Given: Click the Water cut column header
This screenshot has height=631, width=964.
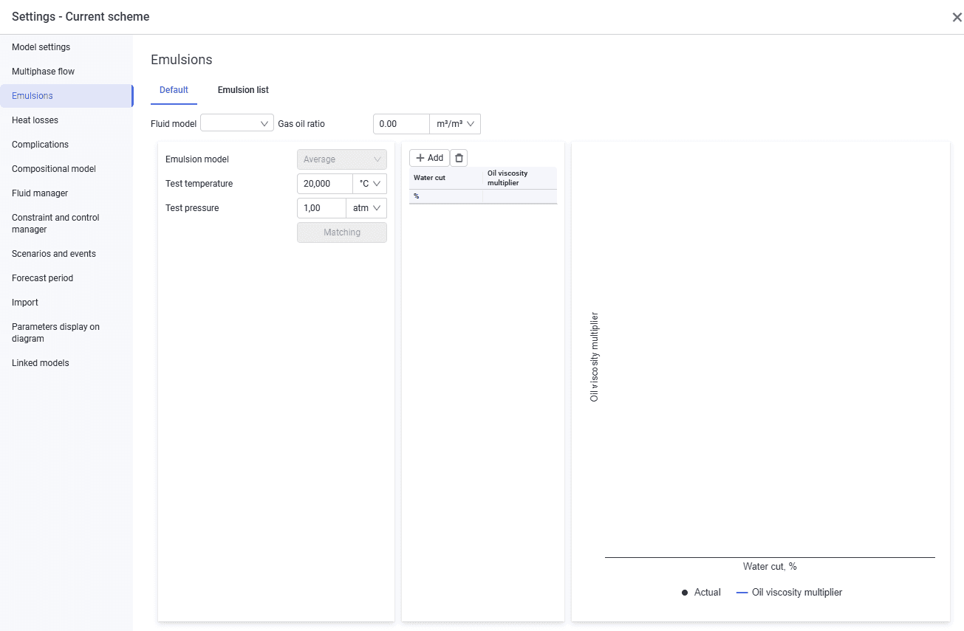Looking at the screenshot, I should click(446, 178).
